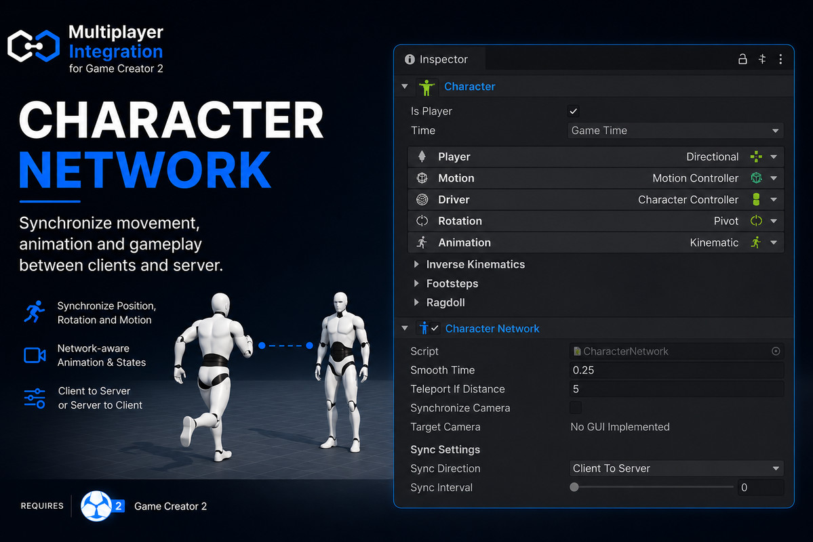The image size is (813, 542).
Task: Click the Rotation row label
Action: click(460, 222)
